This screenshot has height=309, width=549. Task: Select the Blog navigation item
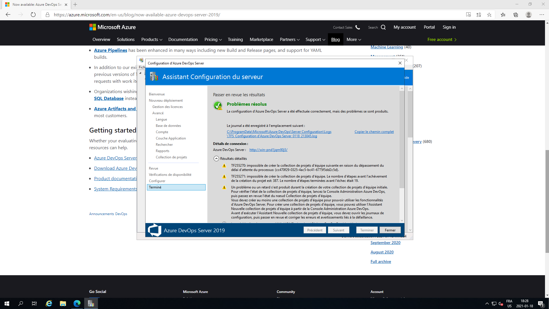[x=335, y=40]
